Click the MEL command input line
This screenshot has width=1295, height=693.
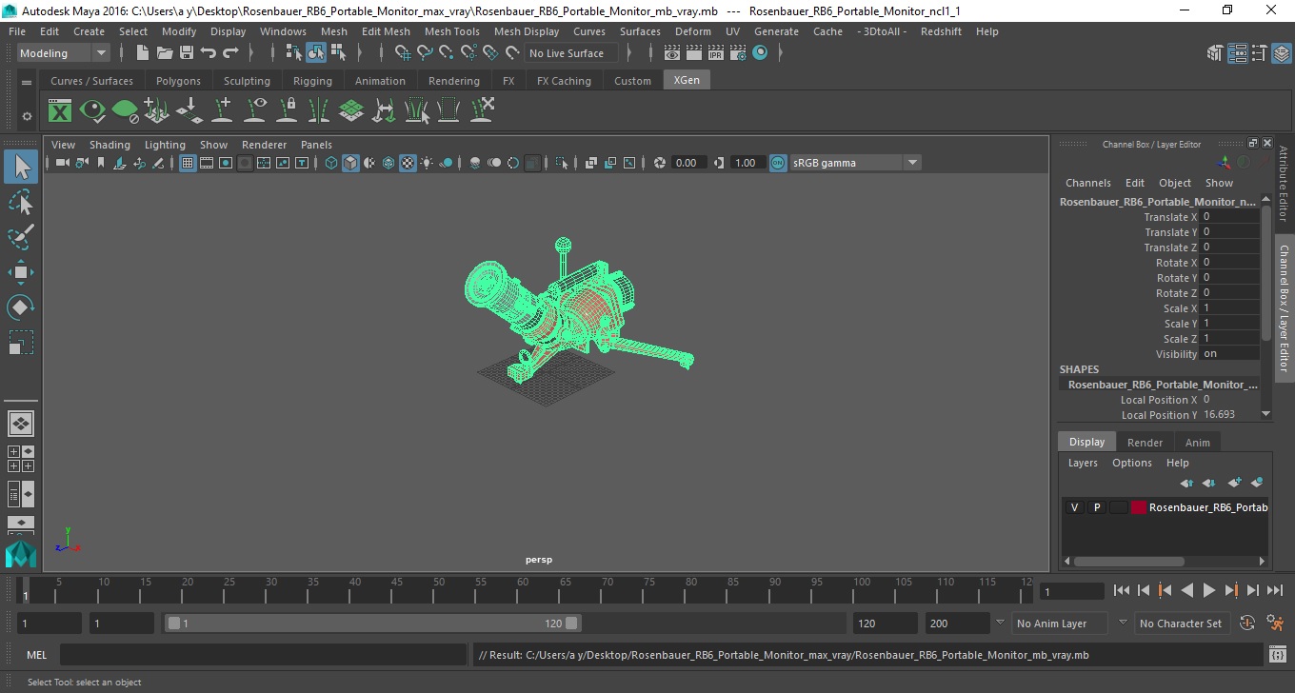coord(263,655)
